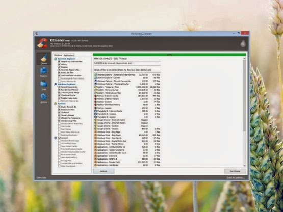
Task: Click icon of Google Chrome - Session result row
Action: (x=96, y=129)
